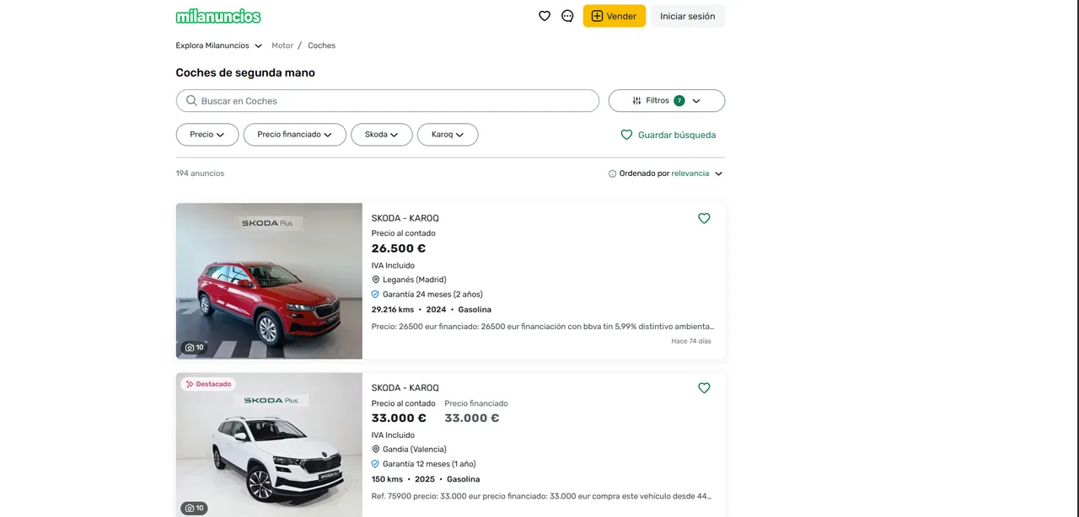Open the chat messages icon in the header
This screenshot has width=1079, height=517.
(x=566, y=15)
